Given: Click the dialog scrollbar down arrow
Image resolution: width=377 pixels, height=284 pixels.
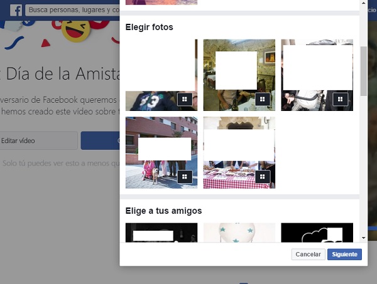Looking at the screenshot, I should [364, 238].
